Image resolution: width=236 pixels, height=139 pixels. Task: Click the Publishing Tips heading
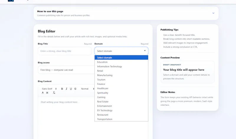click(169, 30)
